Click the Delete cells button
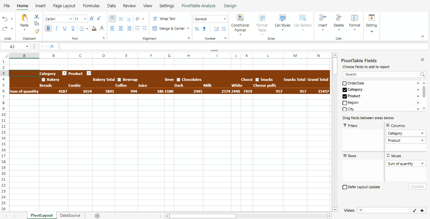Image resolution: width=430 pixels, height=219 pixels. point(339,23)
